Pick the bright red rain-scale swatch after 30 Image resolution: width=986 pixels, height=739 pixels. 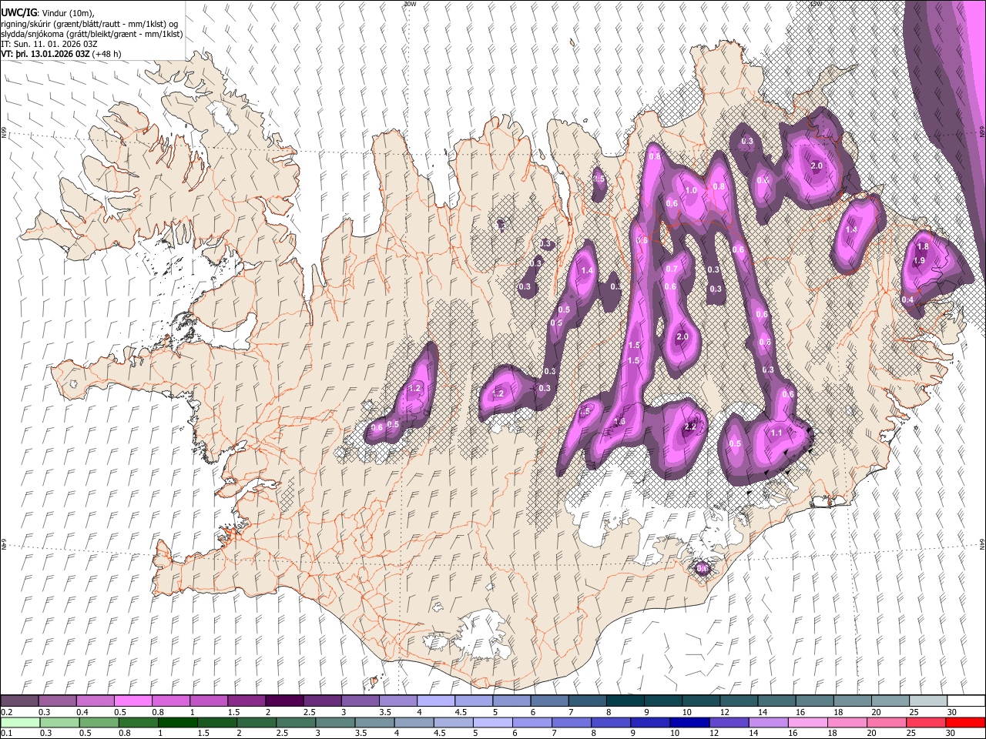click(965, 722)
